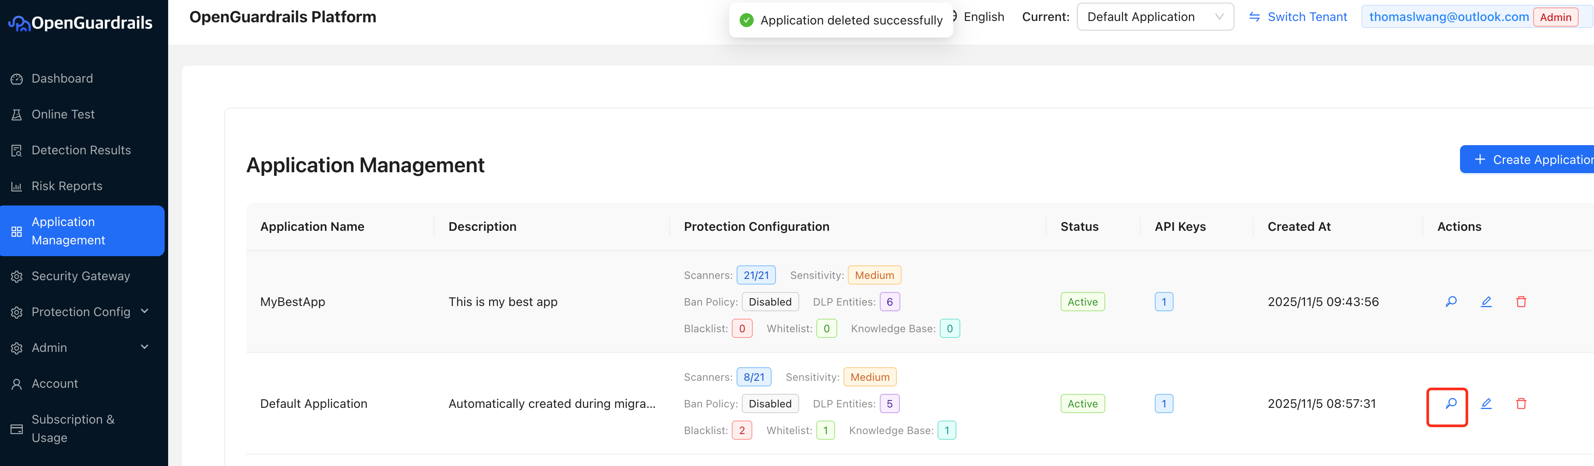Click the Active status tag for Default Application
This screenshot has height=466, width=1594.
(1082, 403)
